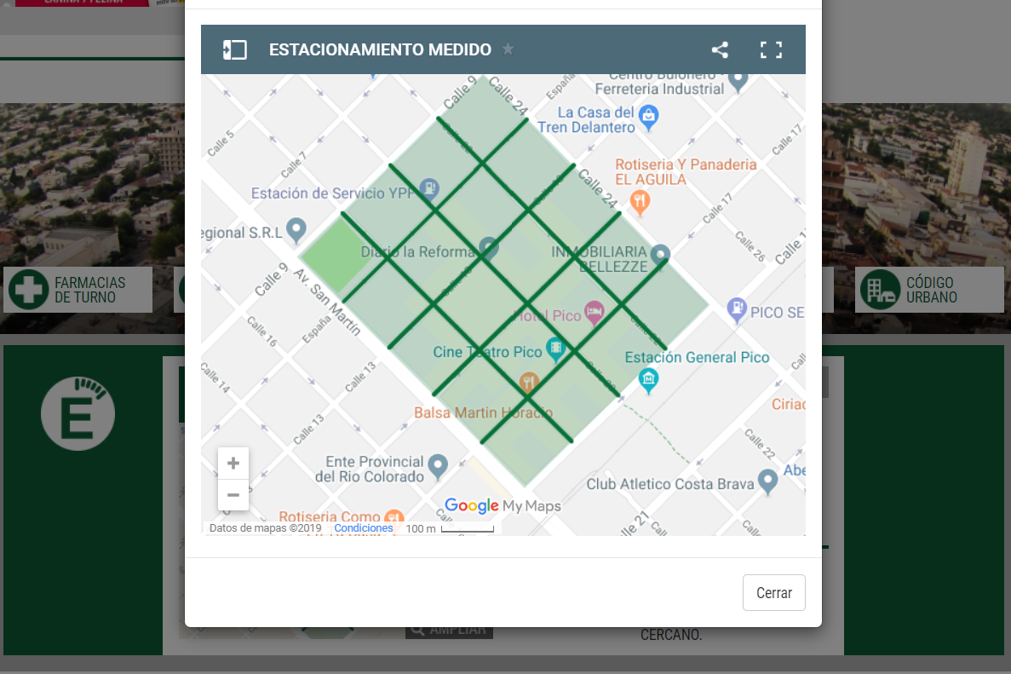Image resolution: width=1011 pixels, height=674 pixels.
Task: Click the Club Atletico Costa Brava pin
Action: tap(767, 481)
